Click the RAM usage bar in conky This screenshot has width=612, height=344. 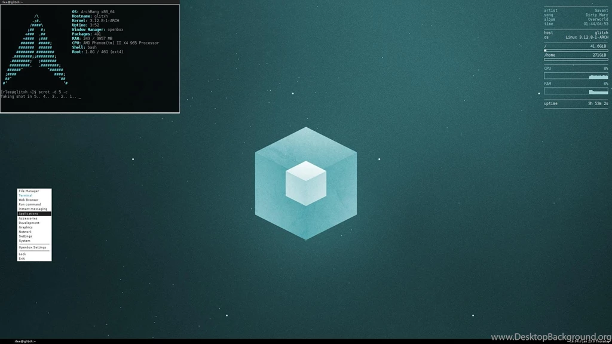[x=576, y=91]
